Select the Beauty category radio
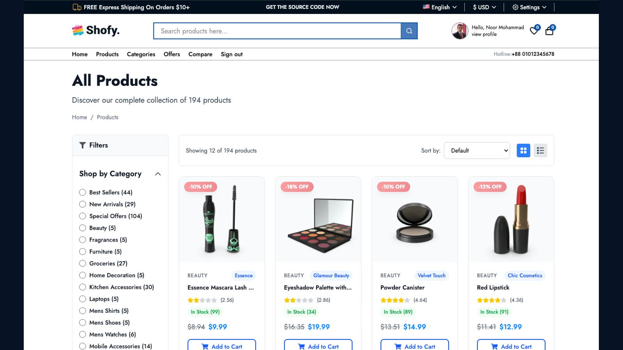Image resolution: width=623 pixels, height=350 pixels. click(x=83, y=228)
